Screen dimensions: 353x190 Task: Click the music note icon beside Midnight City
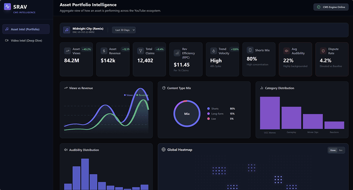(x=67, y=30)
